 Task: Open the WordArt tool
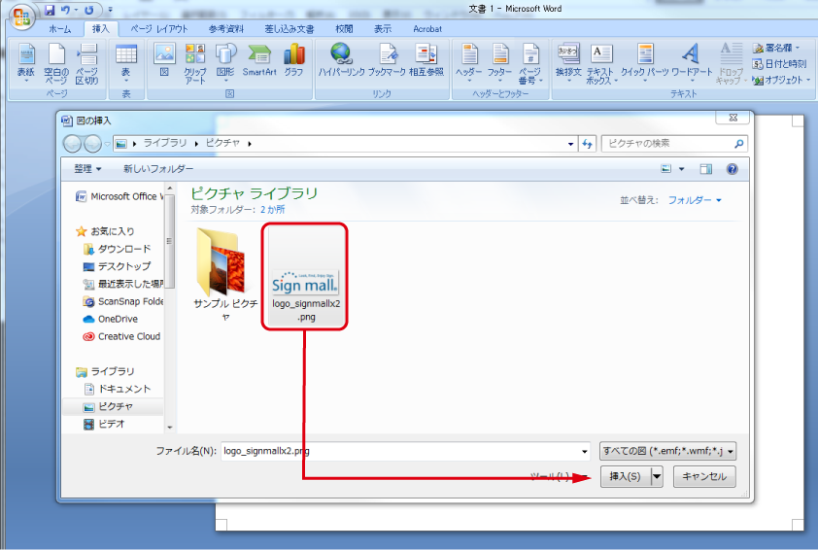690,60
